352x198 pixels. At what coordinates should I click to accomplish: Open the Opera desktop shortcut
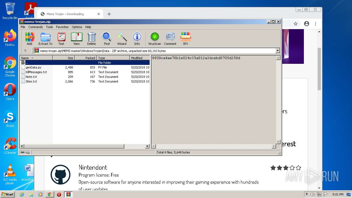pyautogui.click(x=10, y=92)
